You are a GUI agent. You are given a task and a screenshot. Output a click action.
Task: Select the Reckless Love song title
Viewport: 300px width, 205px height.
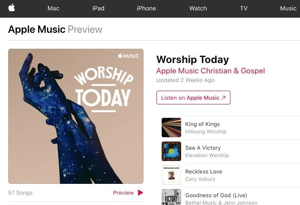[204, 172]
